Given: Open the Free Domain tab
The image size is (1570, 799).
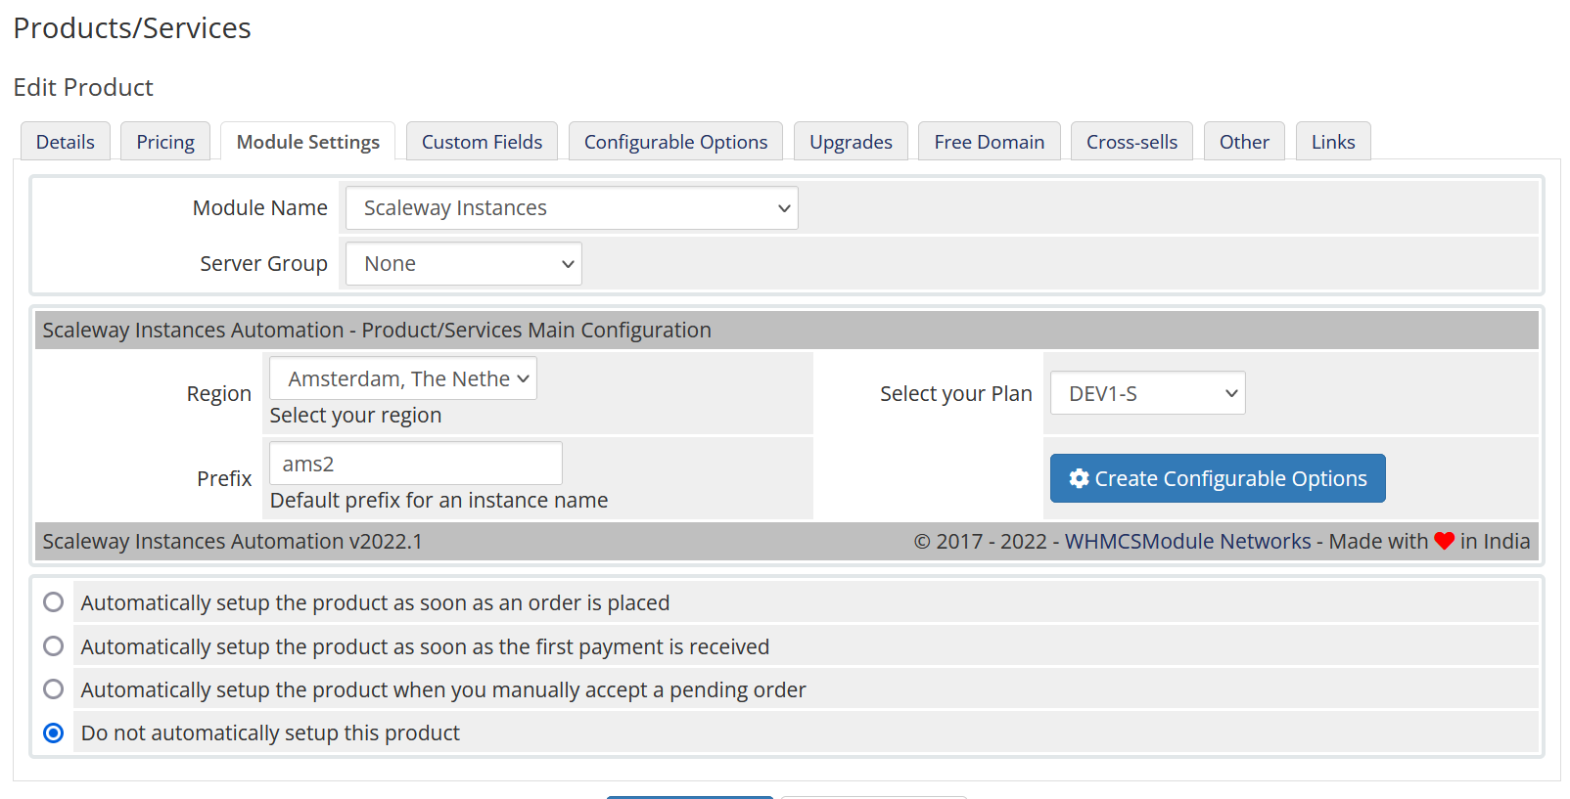Looking at the screenshot, I should click(990, 142).
